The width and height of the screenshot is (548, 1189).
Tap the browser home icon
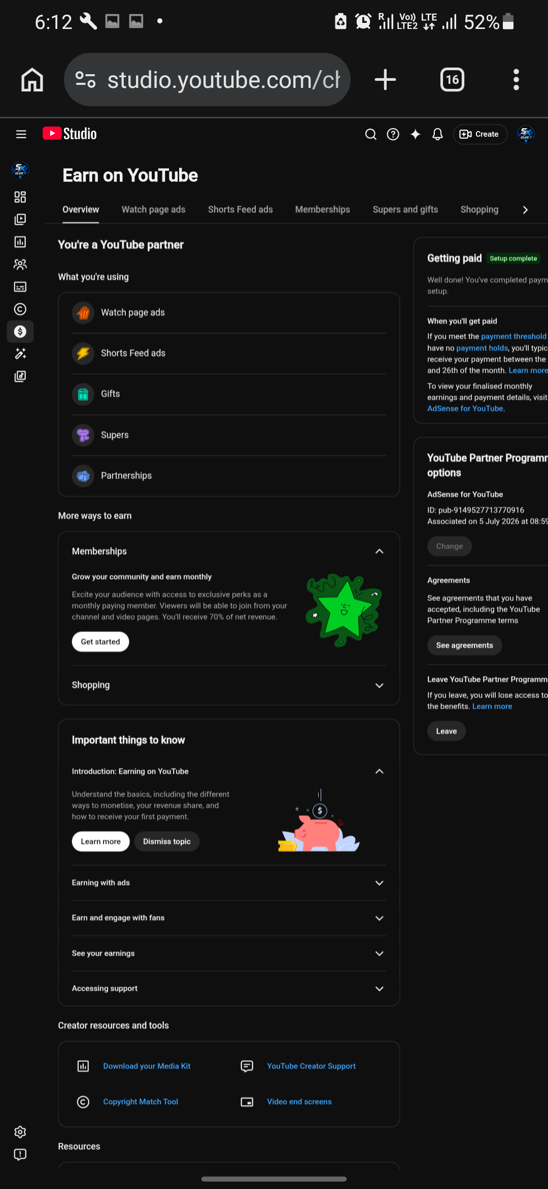(x=32, y=80)
